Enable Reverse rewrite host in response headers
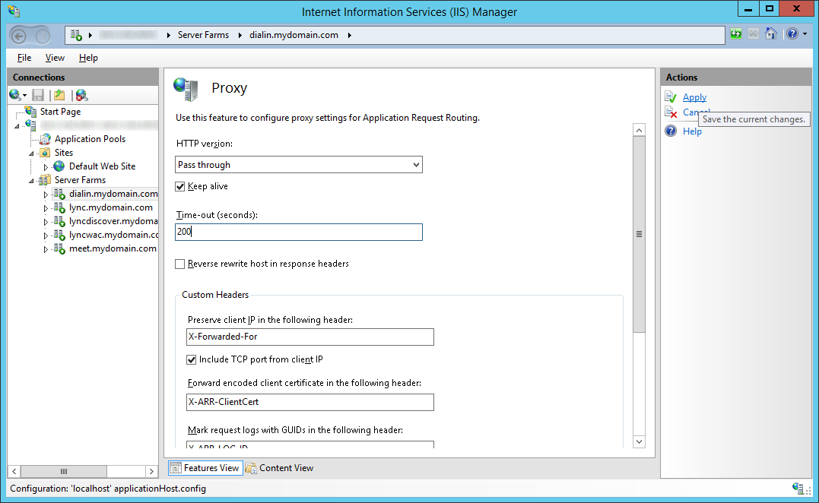The width and height of the screenshot is (819, 503). (180, 264)
